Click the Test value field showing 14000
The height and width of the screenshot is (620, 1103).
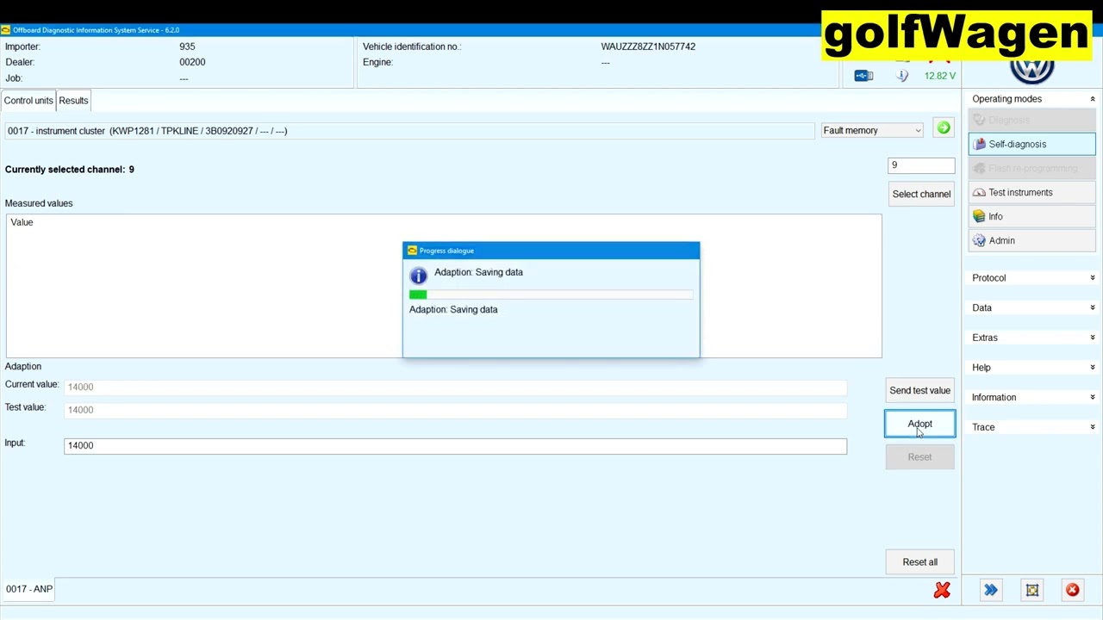(455, 410)
